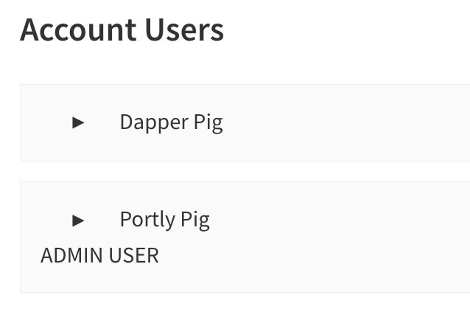Click empty space left of Dapper Pig arrow
Screen dimensions: 470x323
pos(44,122)
